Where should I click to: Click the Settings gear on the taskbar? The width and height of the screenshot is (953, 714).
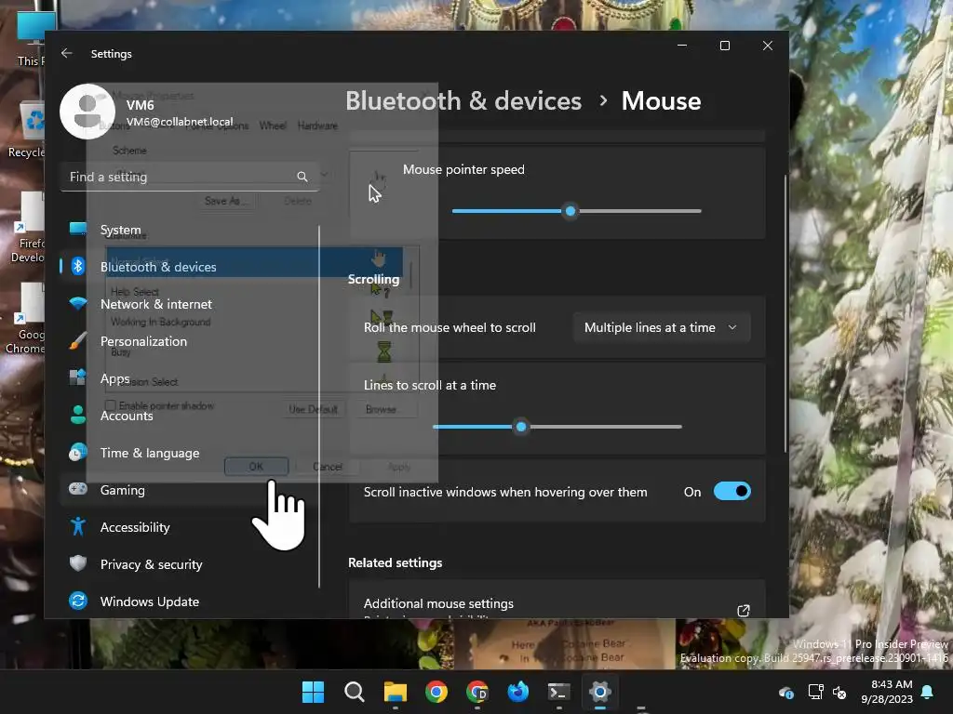pyautogui.click(x=600, y=692)
